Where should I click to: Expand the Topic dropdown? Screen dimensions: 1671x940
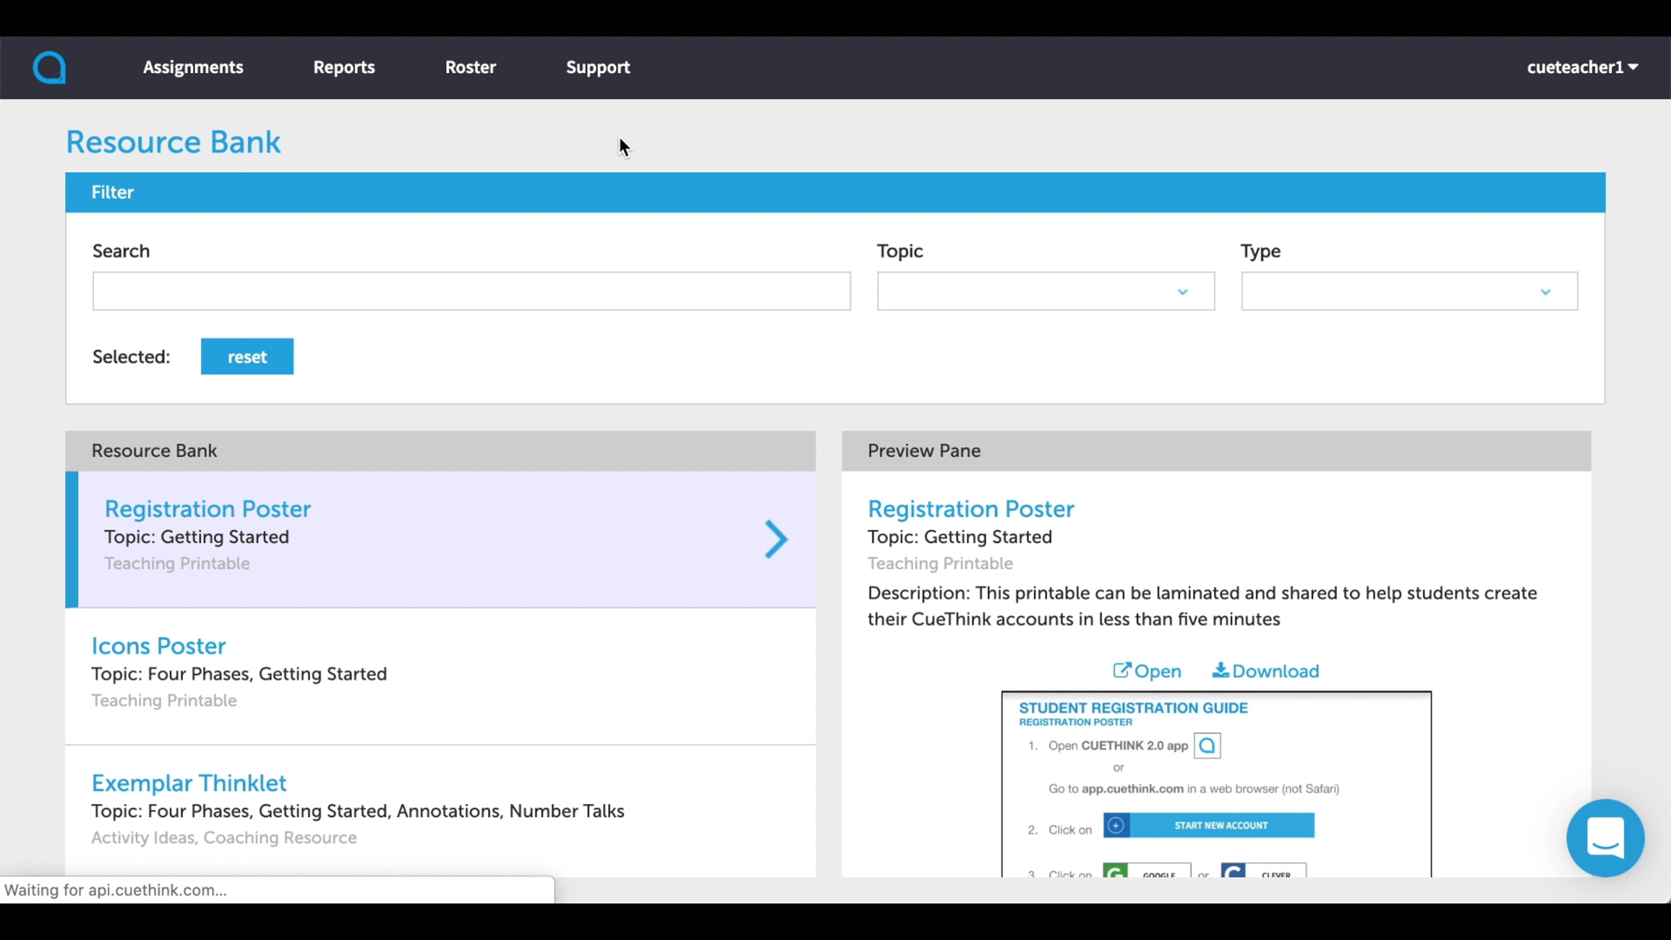1045,291
